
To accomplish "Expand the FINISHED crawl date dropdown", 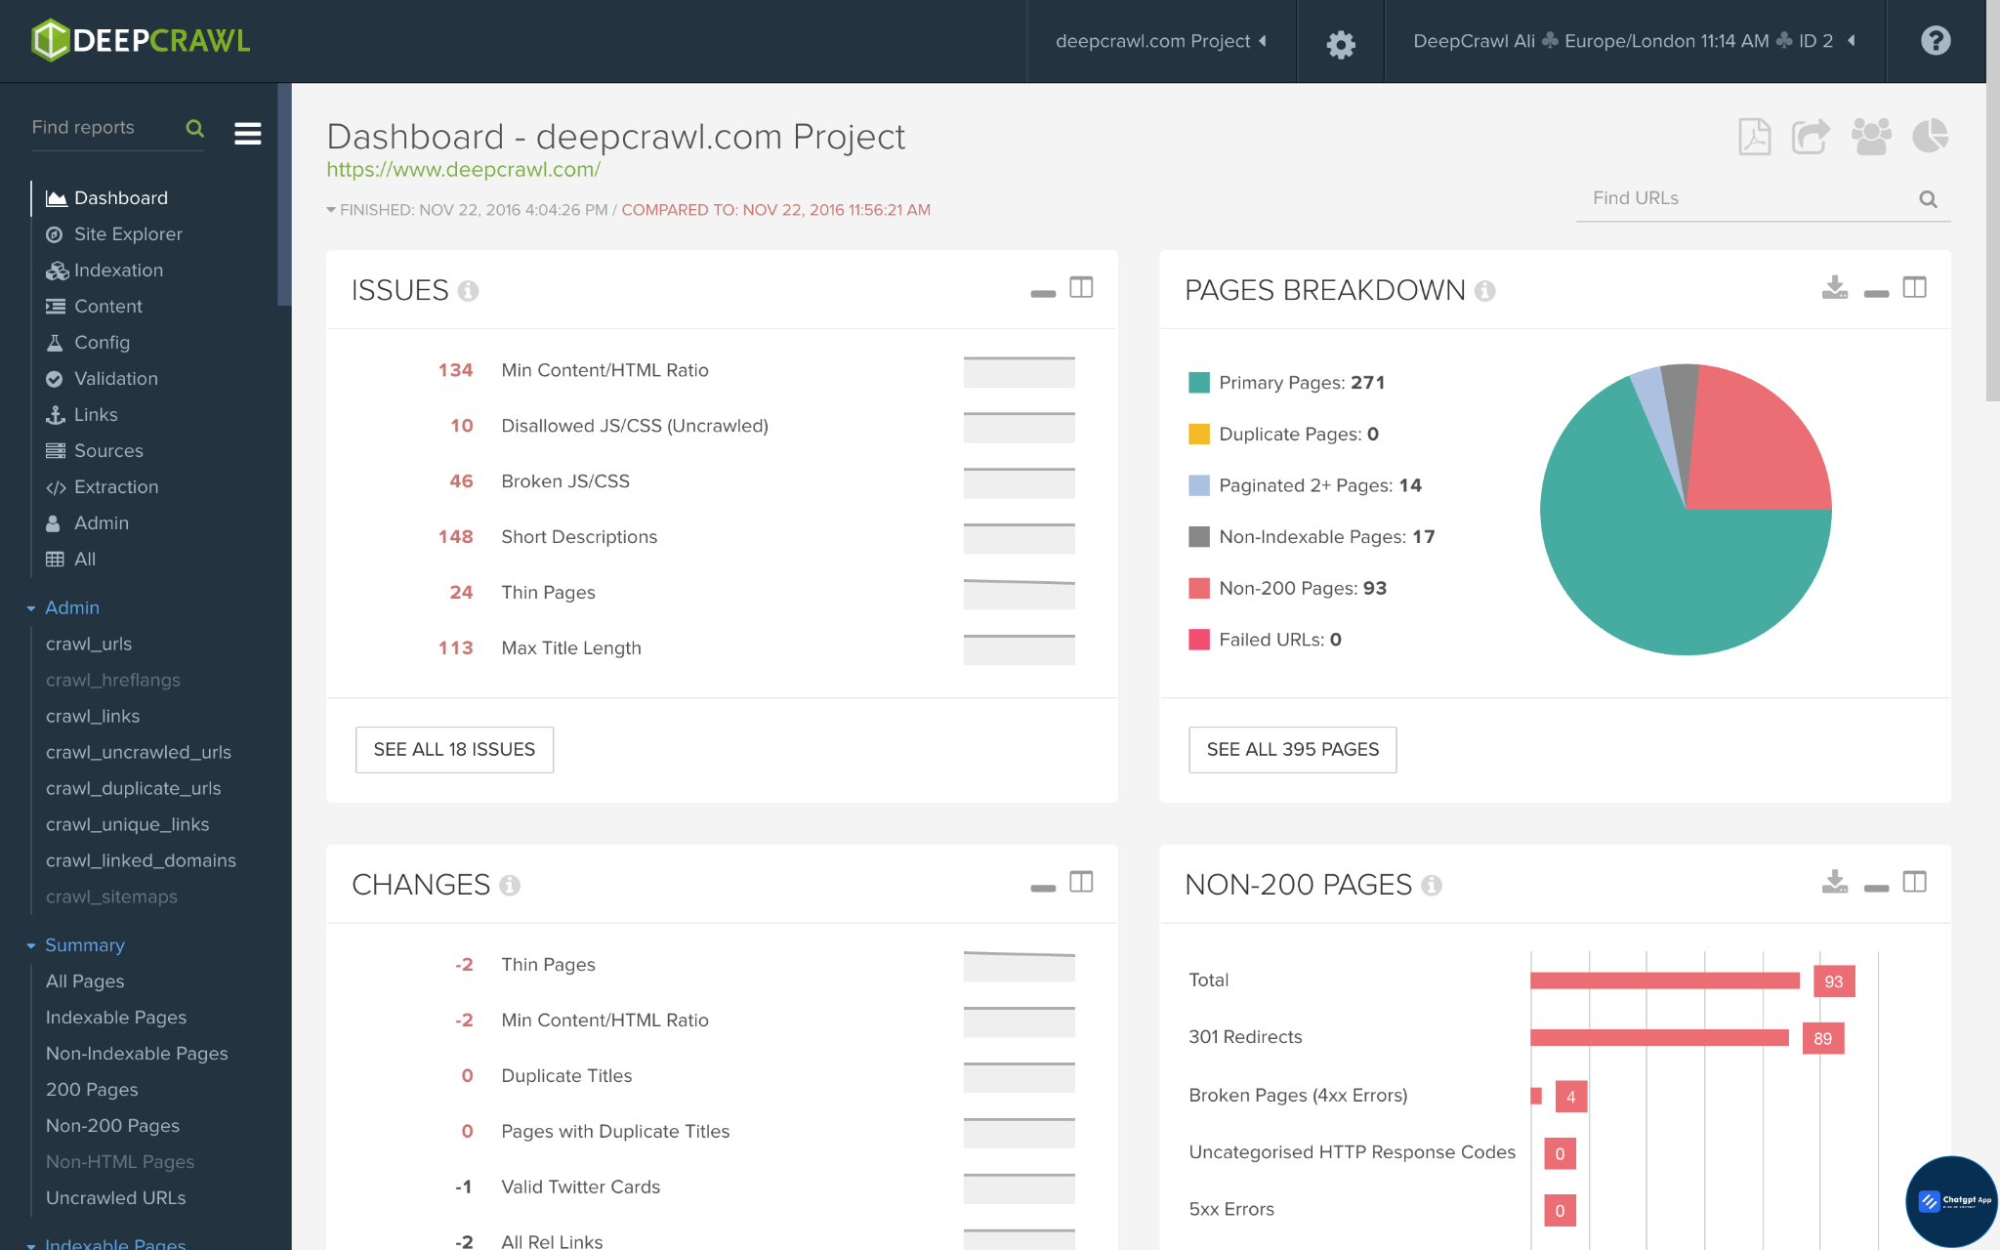I will pyautogui.click(x=331, y=210).
